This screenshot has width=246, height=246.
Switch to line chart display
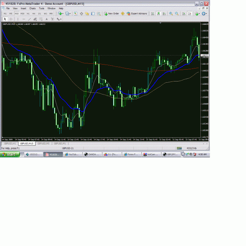tap(164, 14)
